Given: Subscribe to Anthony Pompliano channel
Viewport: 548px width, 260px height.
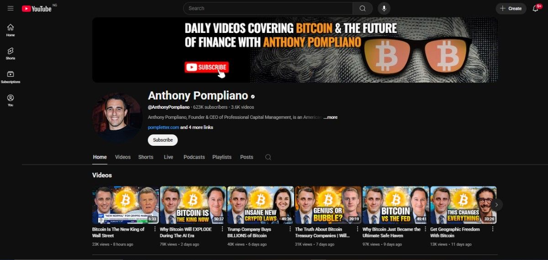Looking at the screenshot, I should click(163, 140).
